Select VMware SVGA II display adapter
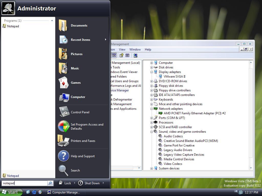The image size is (262, 196). 174,76
